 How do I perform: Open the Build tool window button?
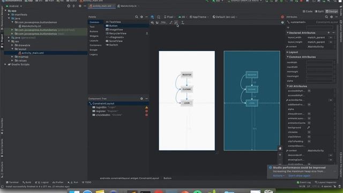pyautogui.click(x=27, y=182)
